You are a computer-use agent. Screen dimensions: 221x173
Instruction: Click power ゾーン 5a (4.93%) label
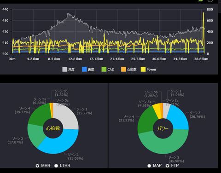(x=145, y=104)
